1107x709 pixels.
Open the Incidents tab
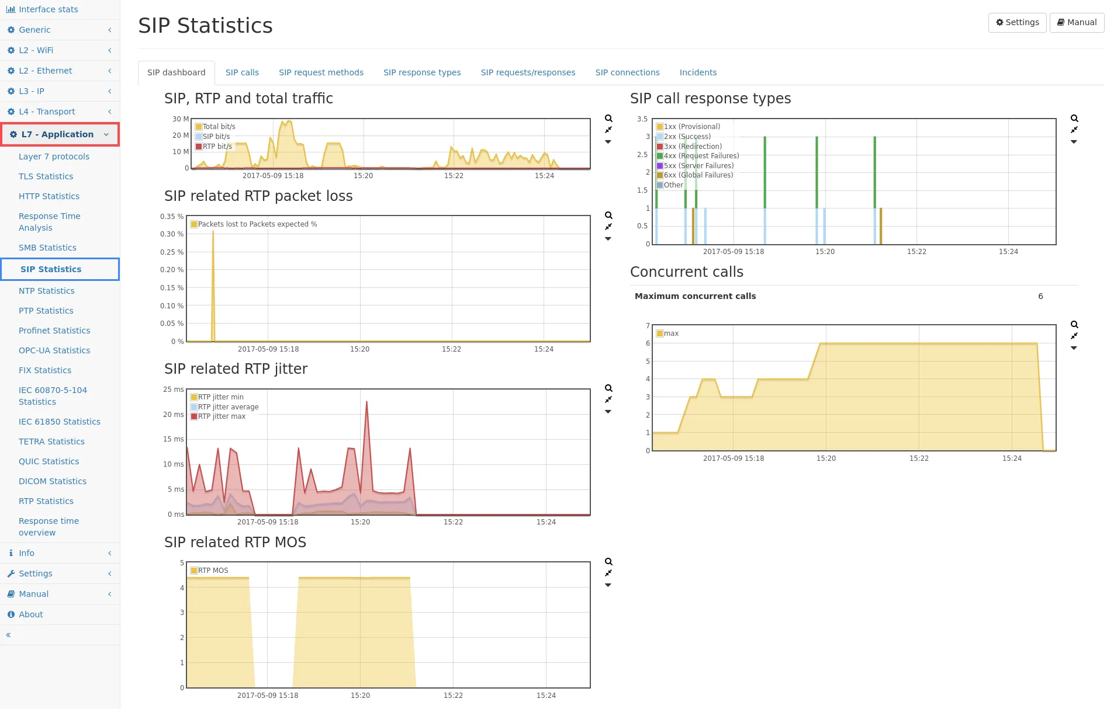[698, 72]
